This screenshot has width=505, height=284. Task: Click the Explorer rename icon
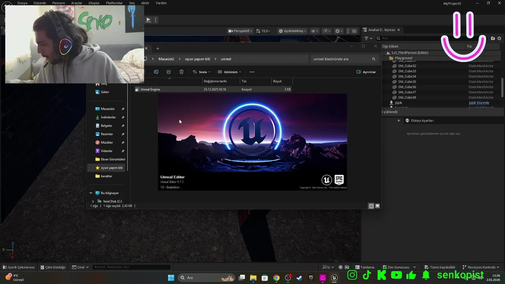coord(156,72)
